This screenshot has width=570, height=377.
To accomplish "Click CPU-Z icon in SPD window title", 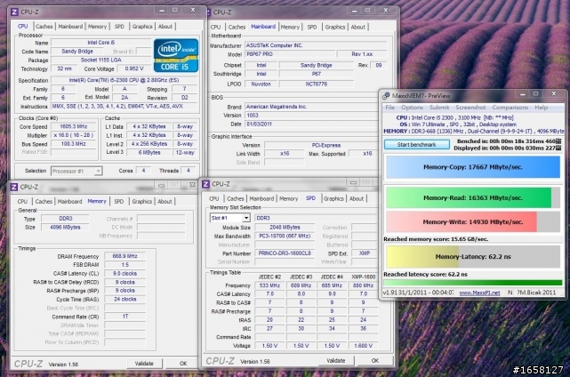I will pyautogui.click(x=205, y=184).
